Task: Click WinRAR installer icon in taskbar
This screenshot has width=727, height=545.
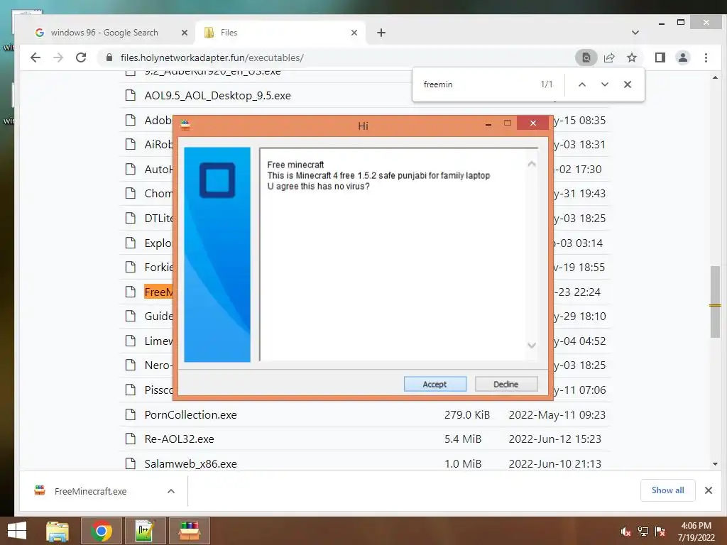Action: [189, 531]
